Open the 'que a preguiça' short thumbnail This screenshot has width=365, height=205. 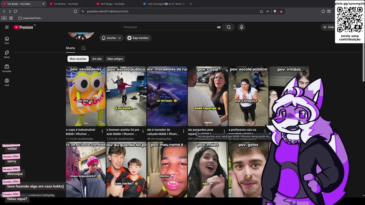click(248, 96)
